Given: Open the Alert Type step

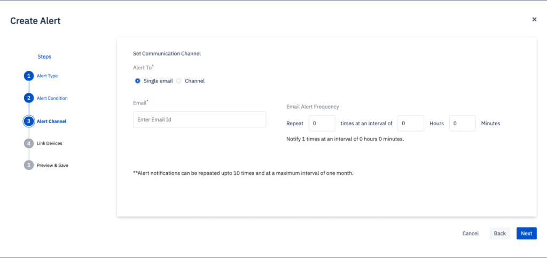Looking at the screenshot, I should pyautogui.click(x=47, y=76).
